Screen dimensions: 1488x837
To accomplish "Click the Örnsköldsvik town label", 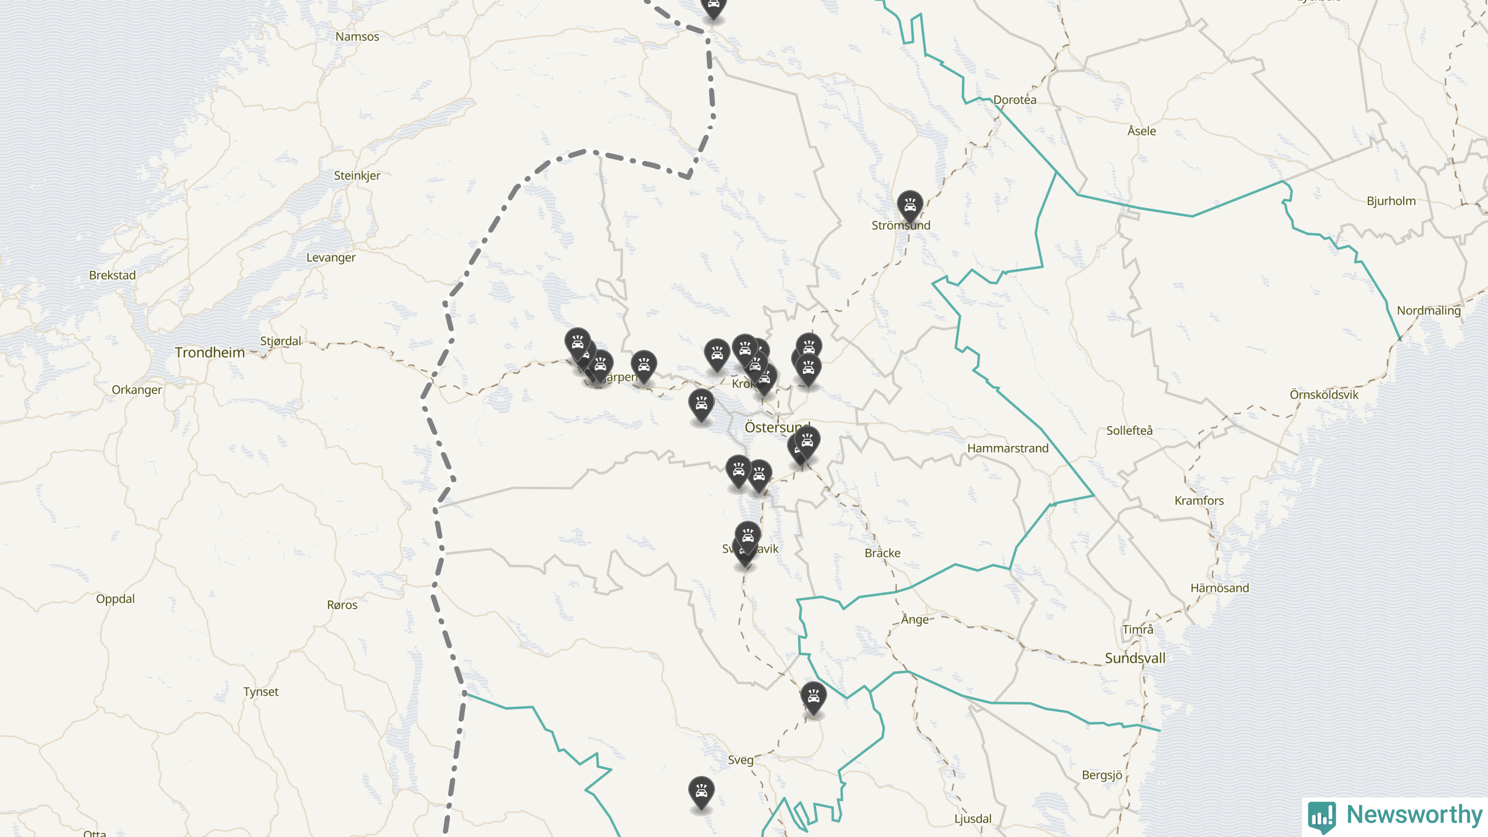I will pos(1324,395).
